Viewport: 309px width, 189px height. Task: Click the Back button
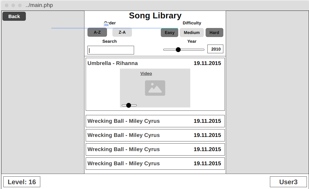tap(14, 16)
